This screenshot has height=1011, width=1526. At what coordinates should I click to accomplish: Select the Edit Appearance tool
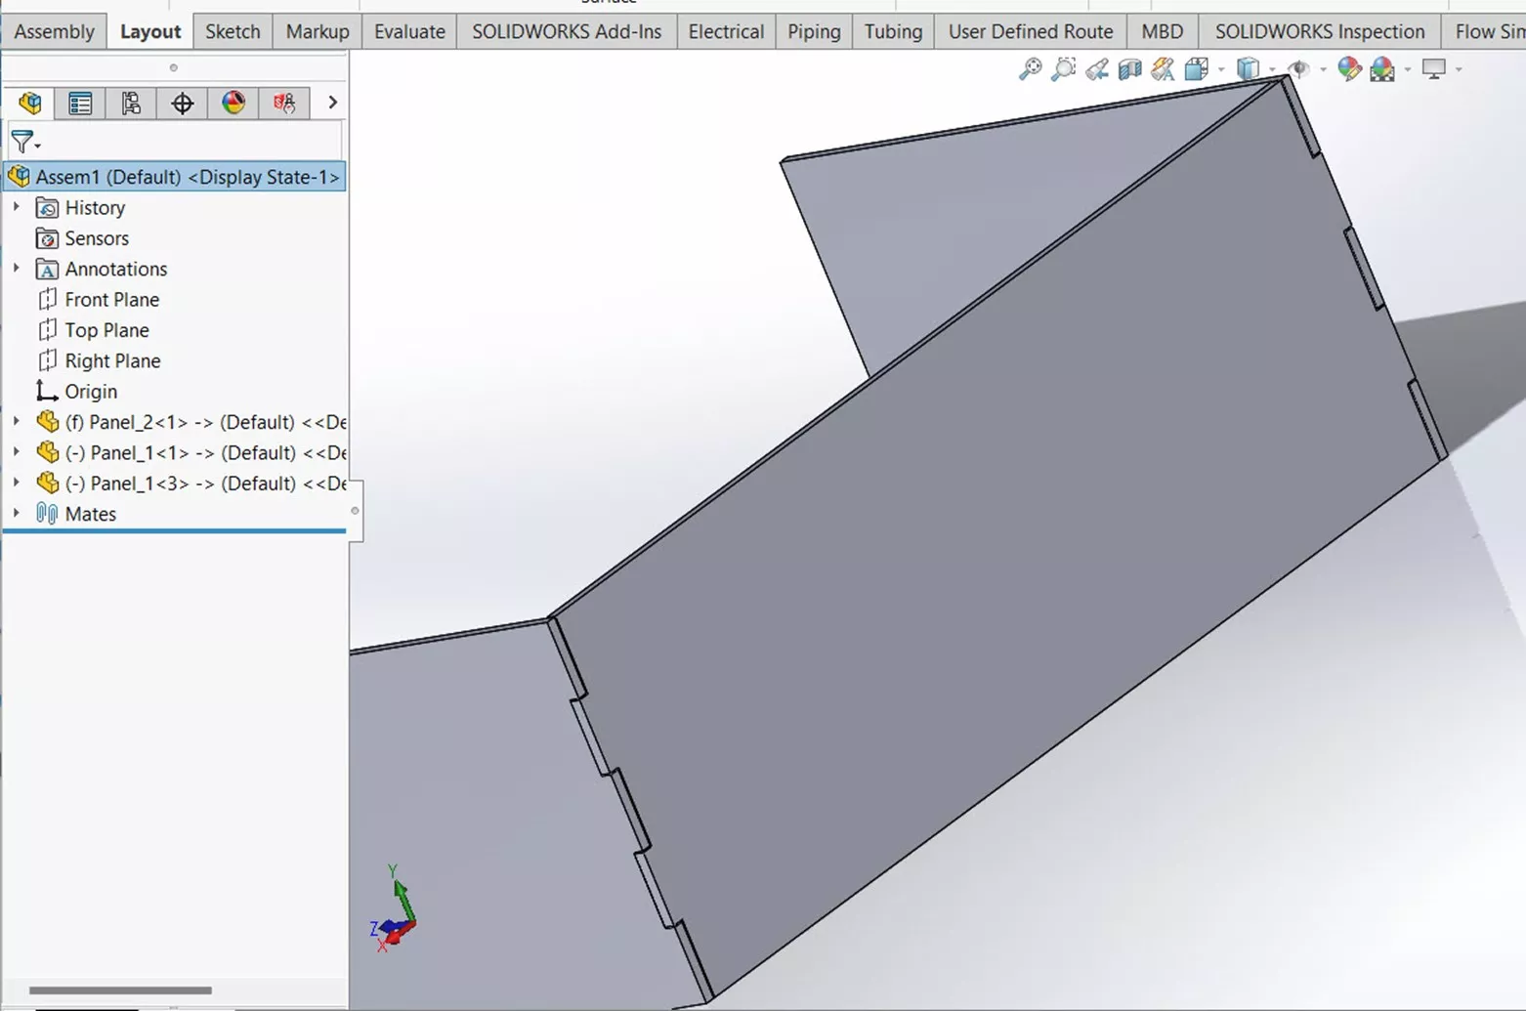tap(1350, 69)
